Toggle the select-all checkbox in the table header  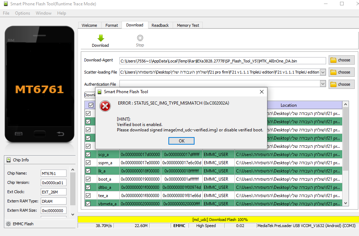(x=91, y=105)
